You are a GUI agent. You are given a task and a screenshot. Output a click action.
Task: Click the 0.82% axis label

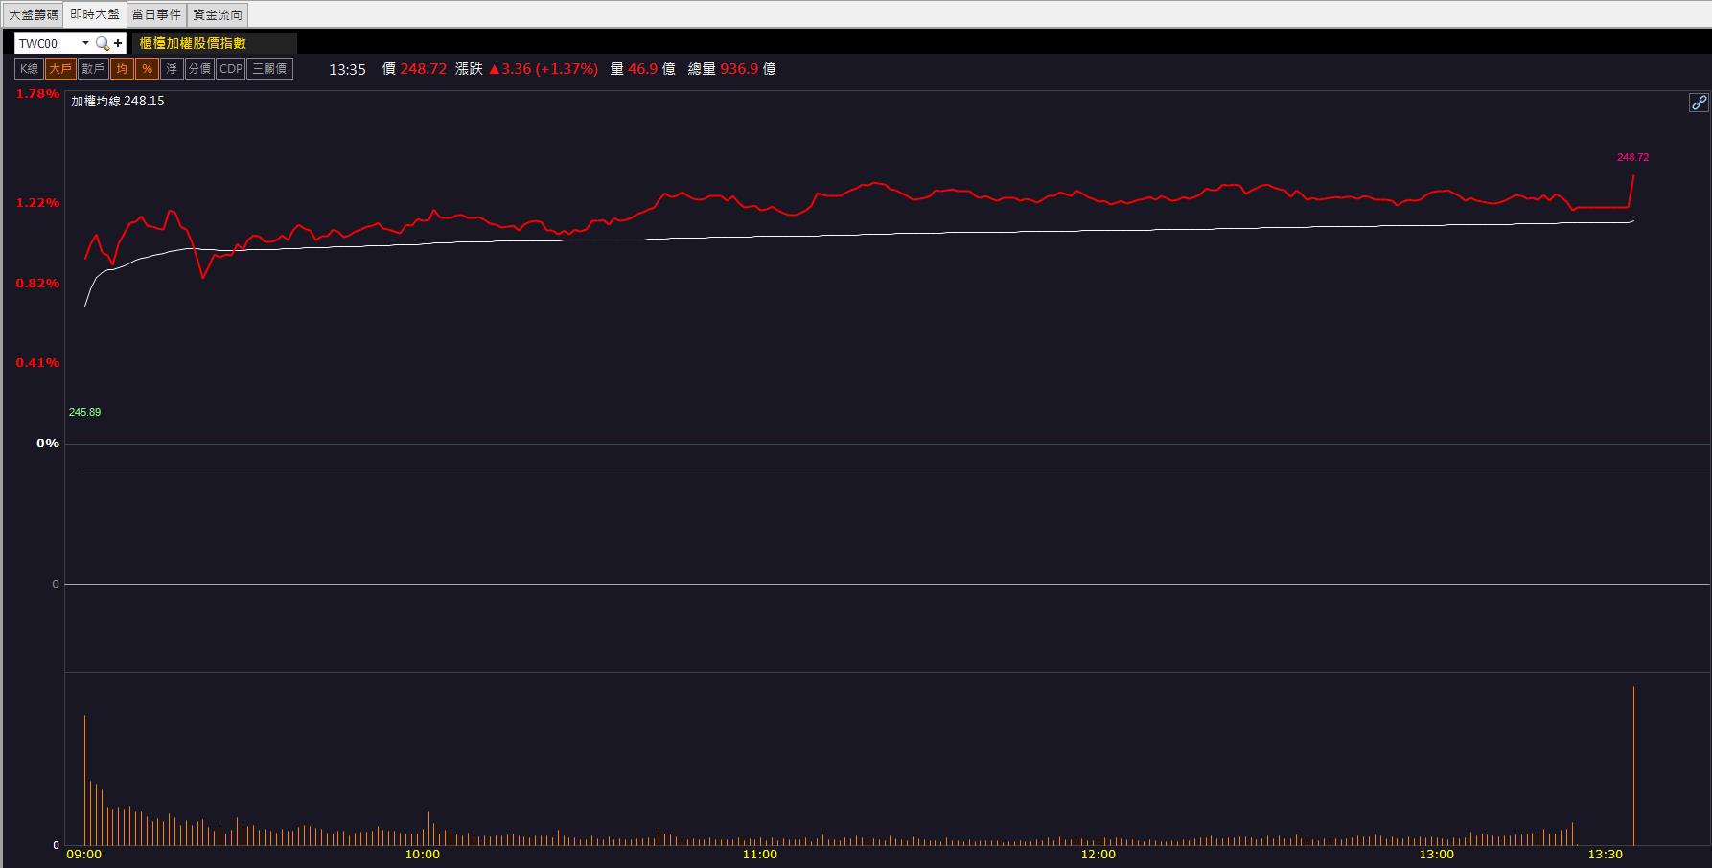point(37,284)
